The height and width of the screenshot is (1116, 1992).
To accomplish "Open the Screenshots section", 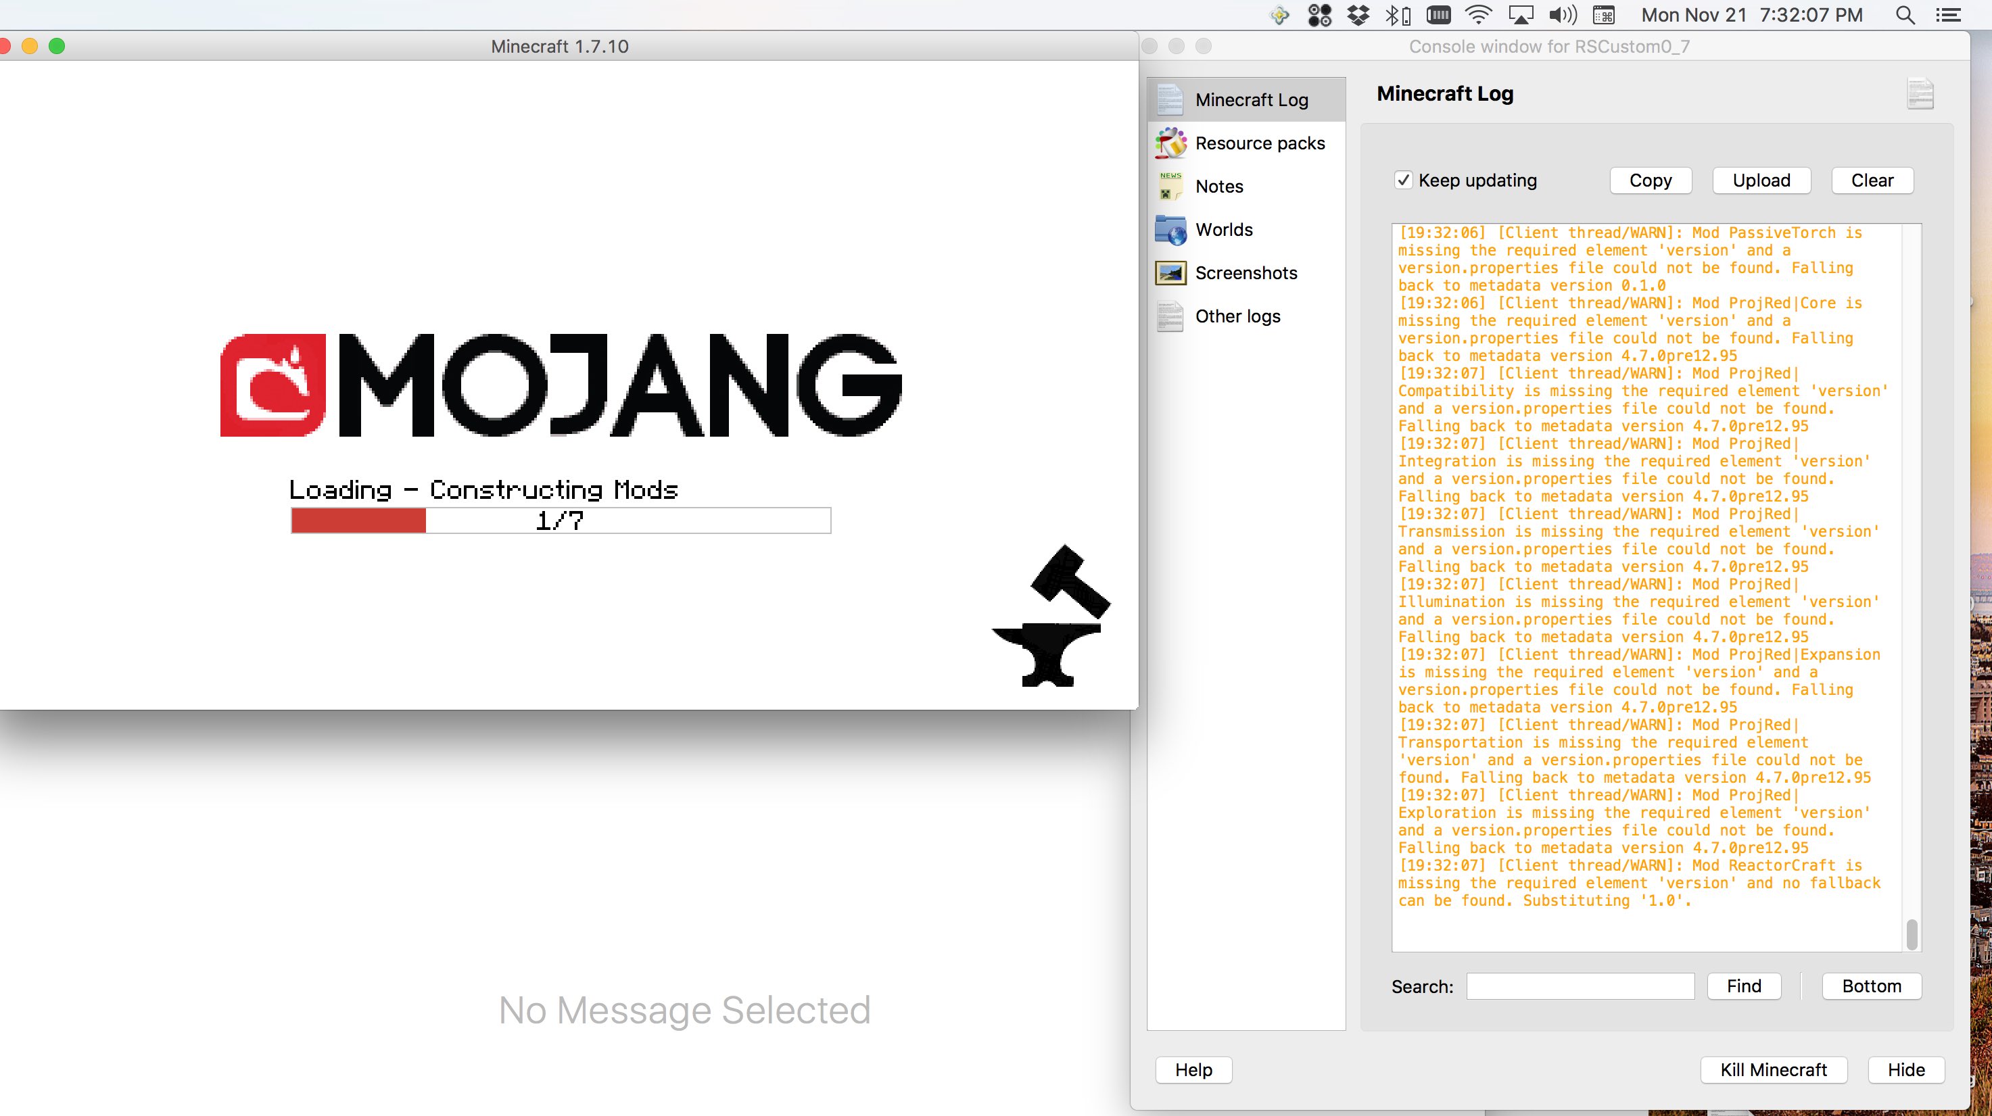I will tap(1245, 273).
